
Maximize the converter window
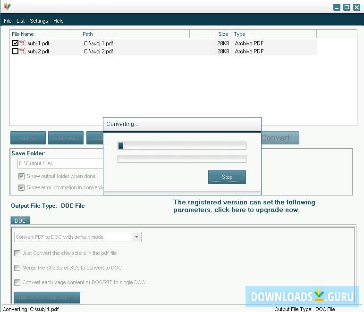point(347,8)
